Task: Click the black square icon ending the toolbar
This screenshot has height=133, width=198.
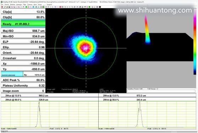Action: pyautogui.click(x=100, y=7)
